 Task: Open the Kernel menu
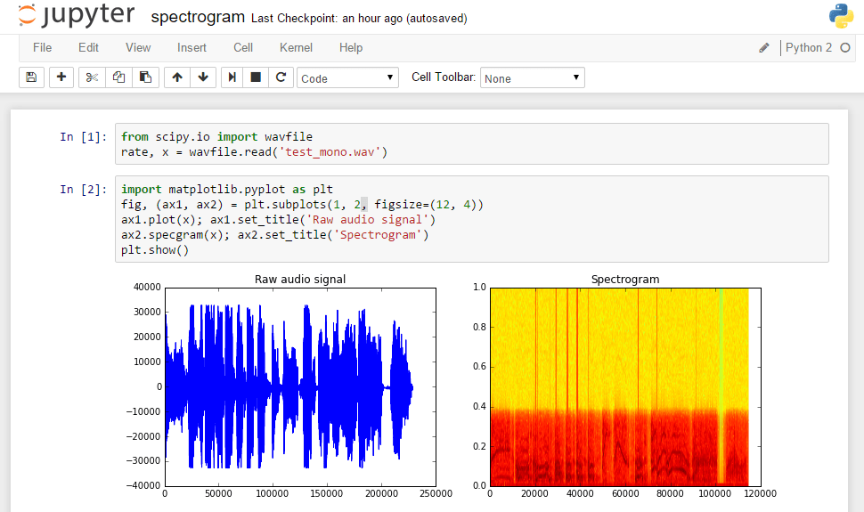point(296,47)
